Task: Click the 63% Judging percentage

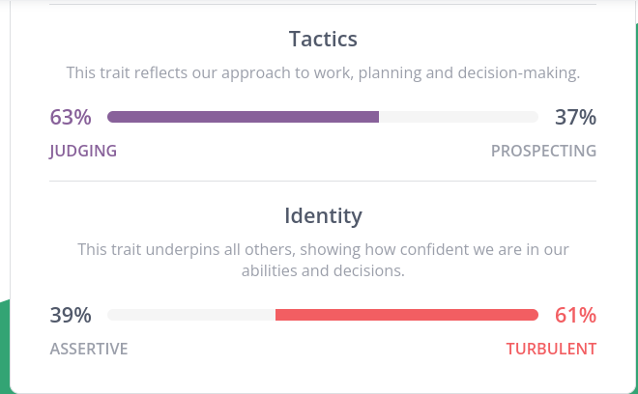Action: [x=71, y=117]
